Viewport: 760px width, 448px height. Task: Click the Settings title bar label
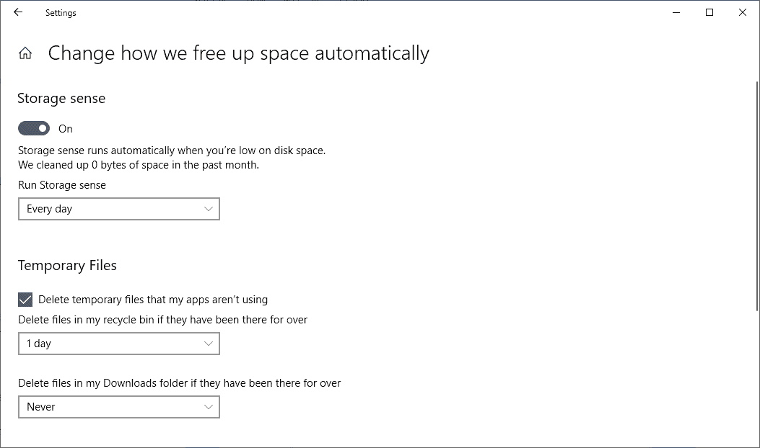pos(60,12)
